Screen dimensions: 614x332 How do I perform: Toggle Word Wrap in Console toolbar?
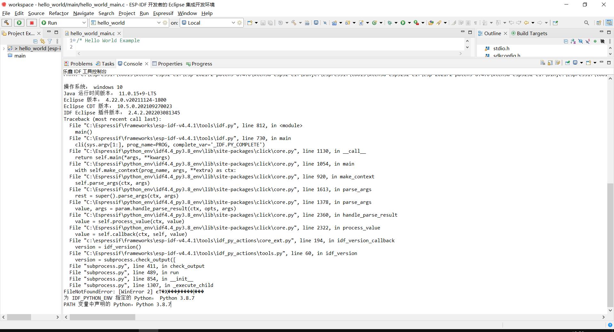(558, 63)
